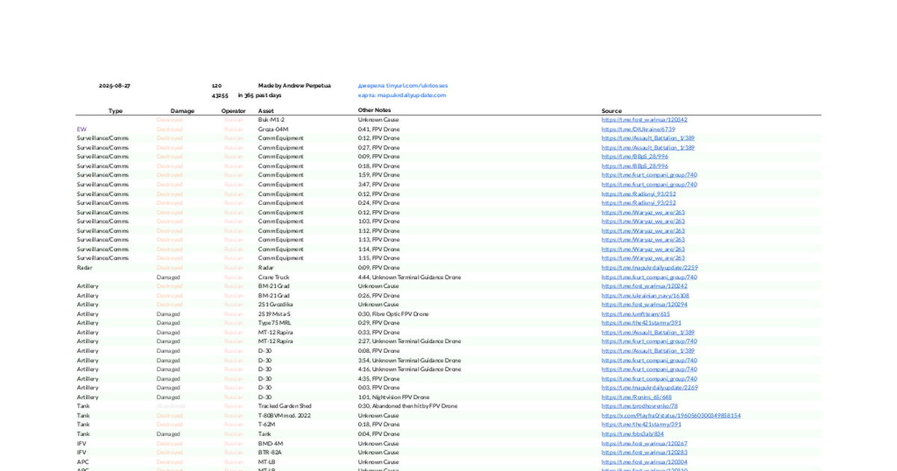
Task: Select the 'Damaged' cell in Crane Truck row
Action: [x=168, y=277]
